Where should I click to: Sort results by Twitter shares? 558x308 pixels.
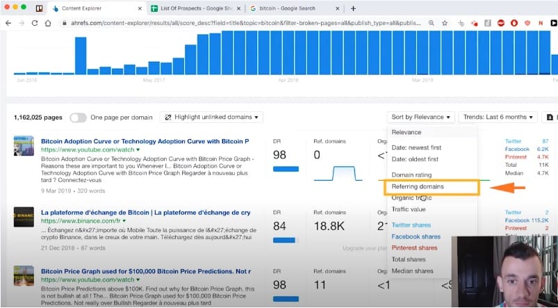(x=411, y=225)
